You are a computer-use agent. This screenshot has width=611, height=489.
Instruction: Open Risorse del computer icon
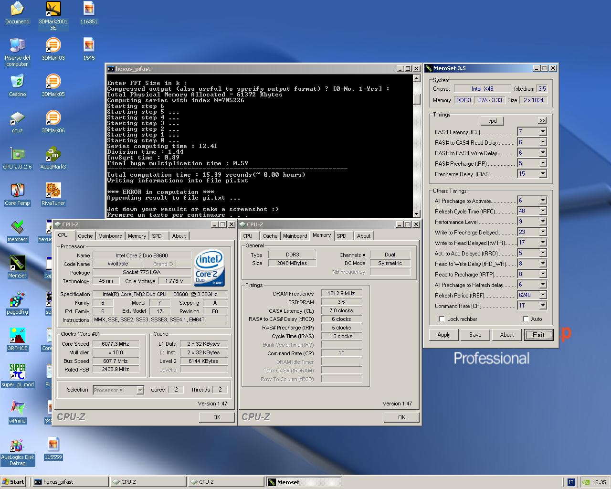(x=17, y=52)
